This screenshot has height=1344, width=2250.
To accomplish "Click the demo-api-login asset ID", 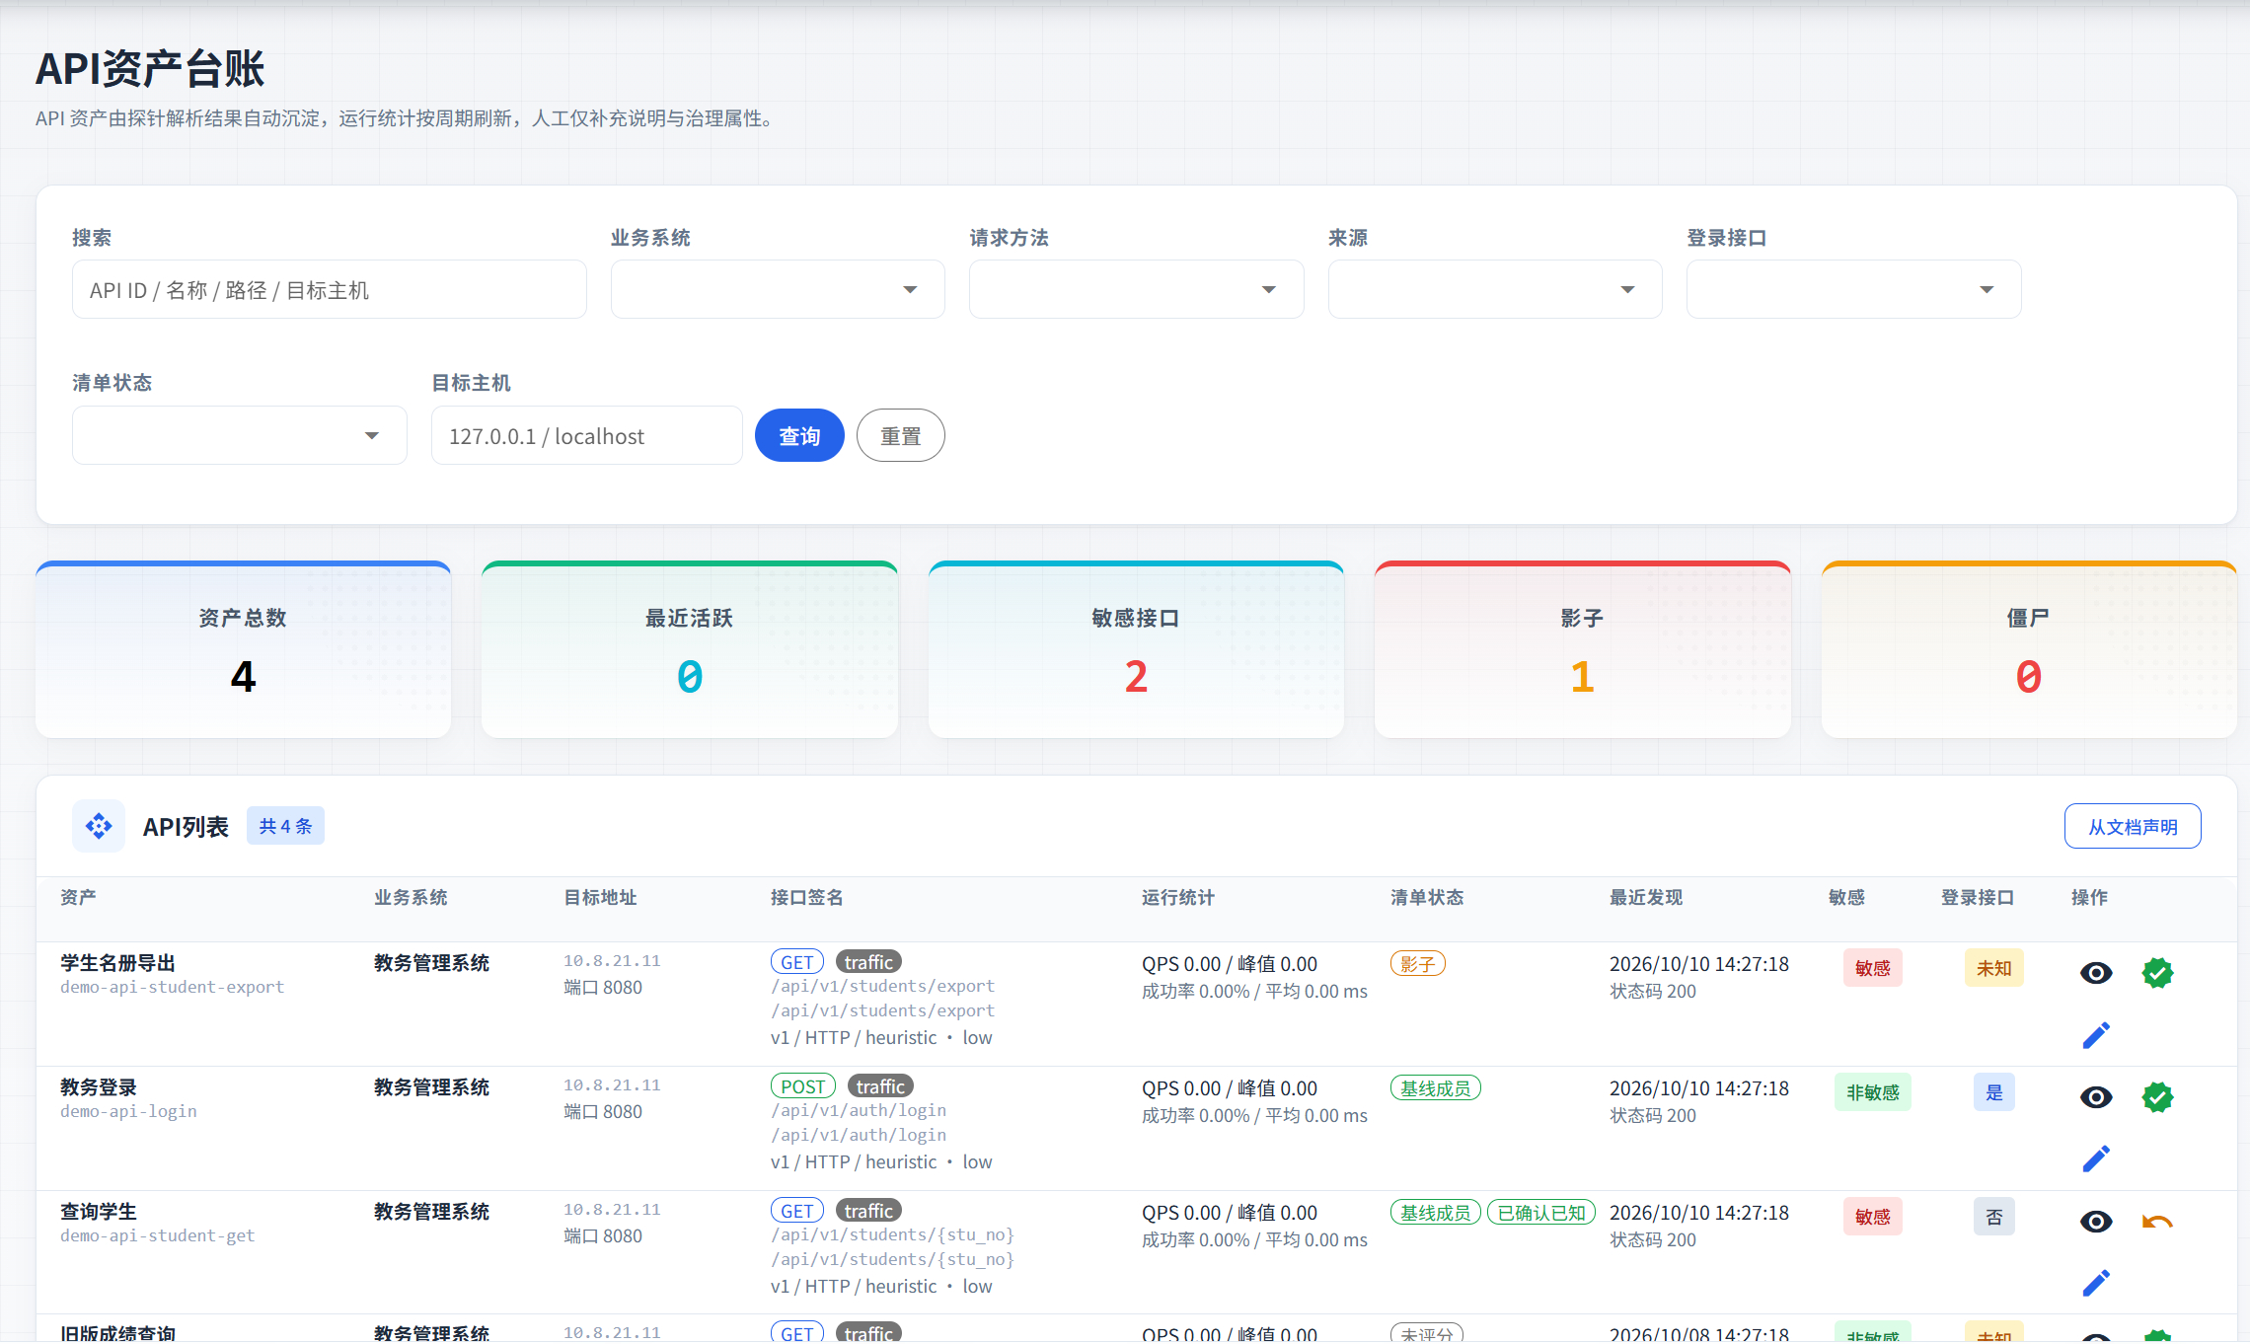I will coord(128,1111).
